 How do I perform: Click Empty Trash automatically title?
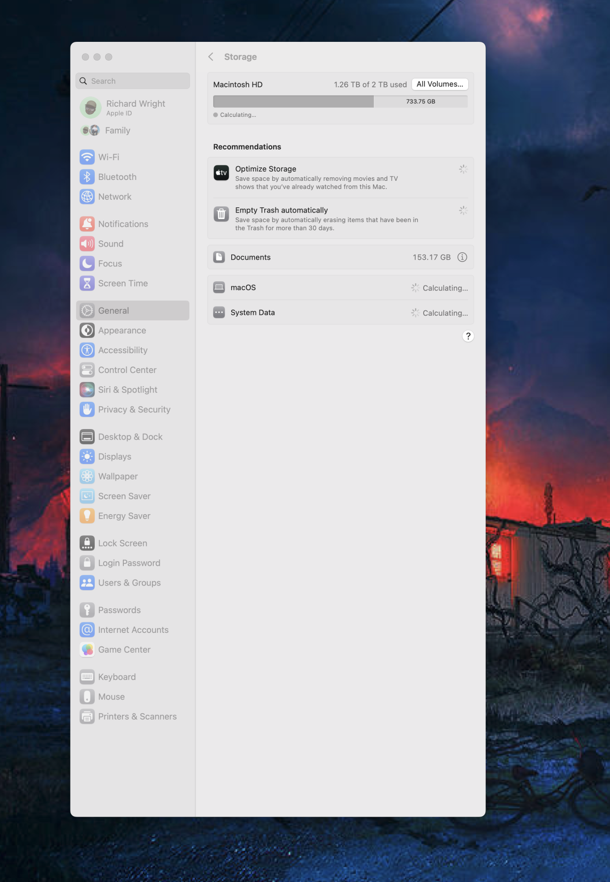(x=281, y=210)
